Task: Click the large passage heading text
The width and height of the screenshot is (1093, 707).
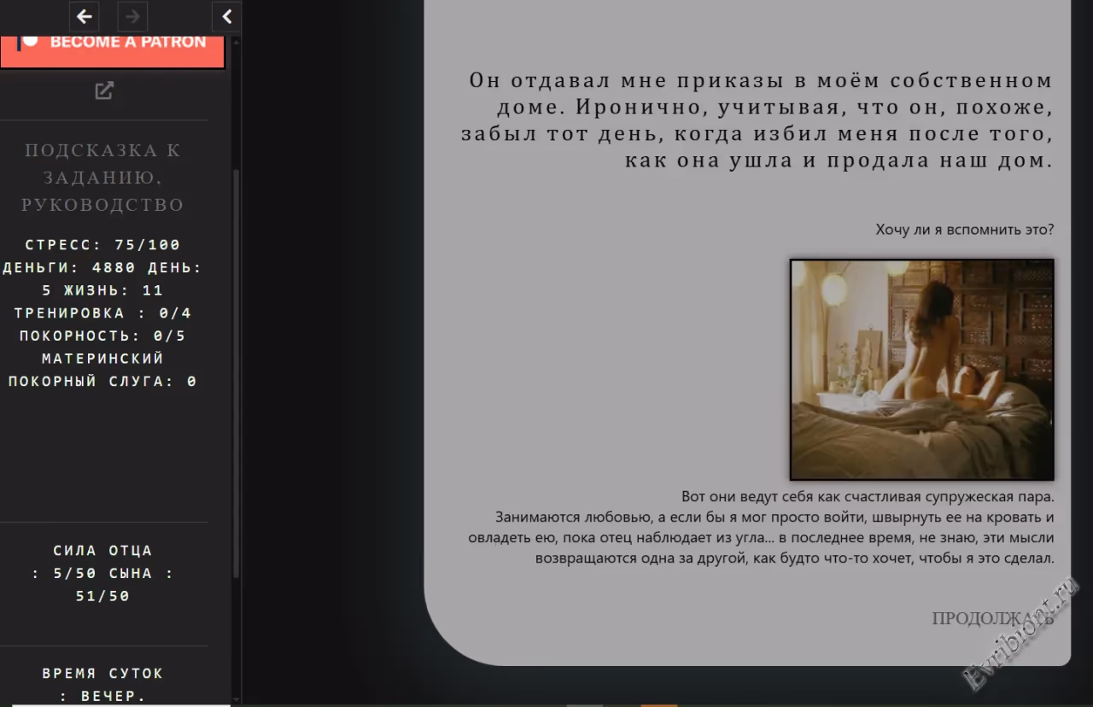Action: tap(757, 120)
